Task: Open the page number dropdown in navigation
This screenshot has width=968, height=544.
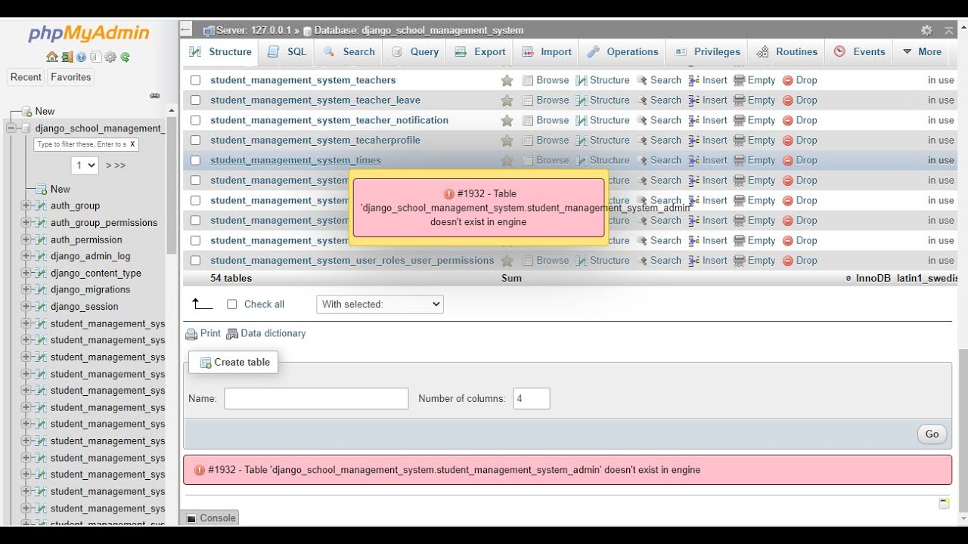Action: 85,165
